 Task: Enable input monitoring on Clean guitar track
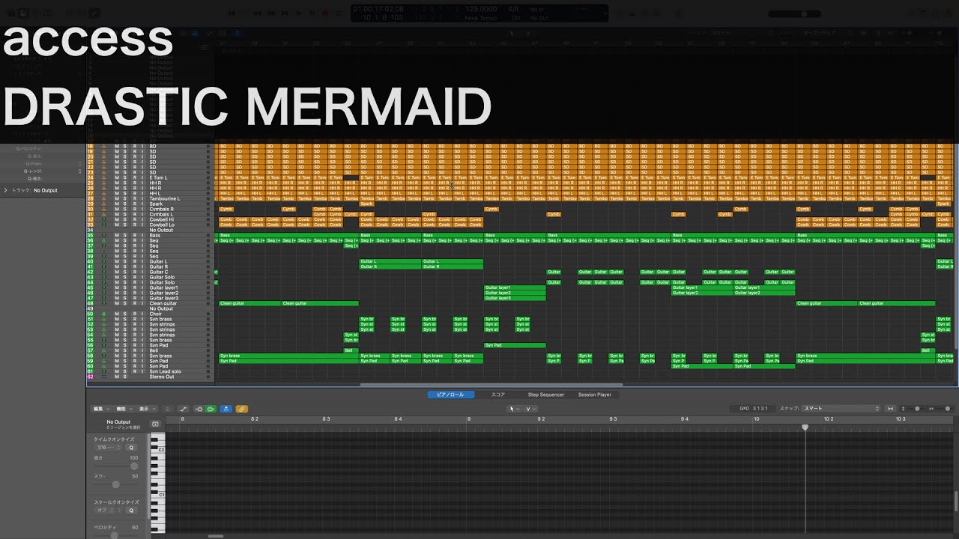pos(142,303)
